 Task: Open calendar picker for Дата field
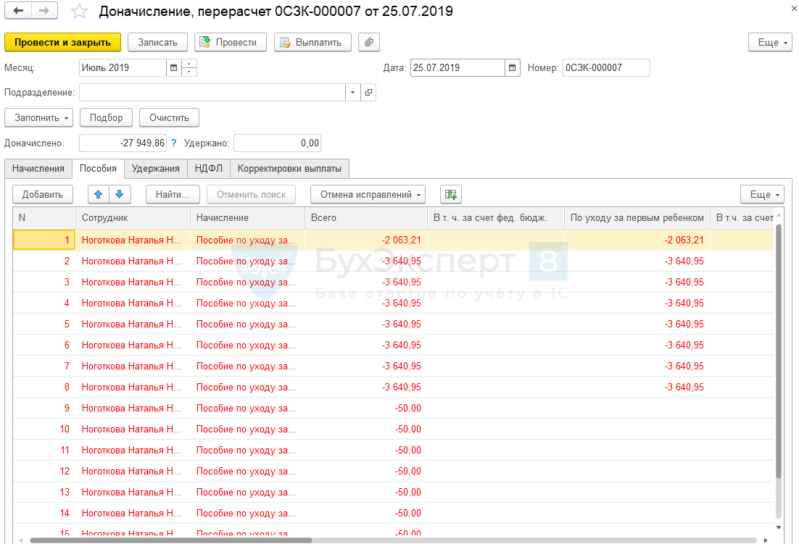(513, 68)
